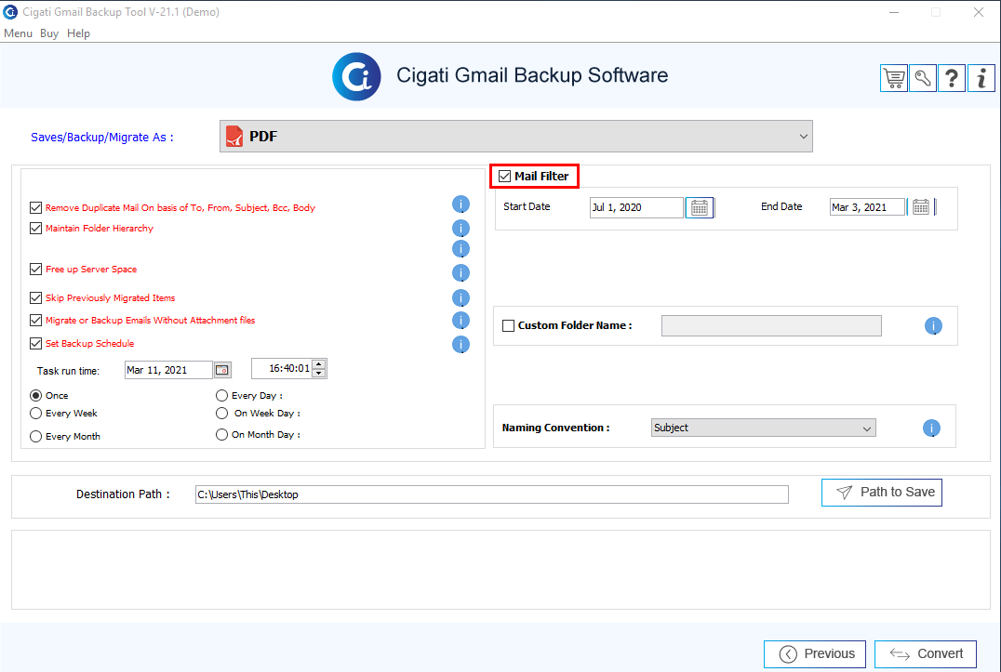Screen dimensions: 1001x672
Task: Open the shopping cart buy icon
Action: click(894, 78)
